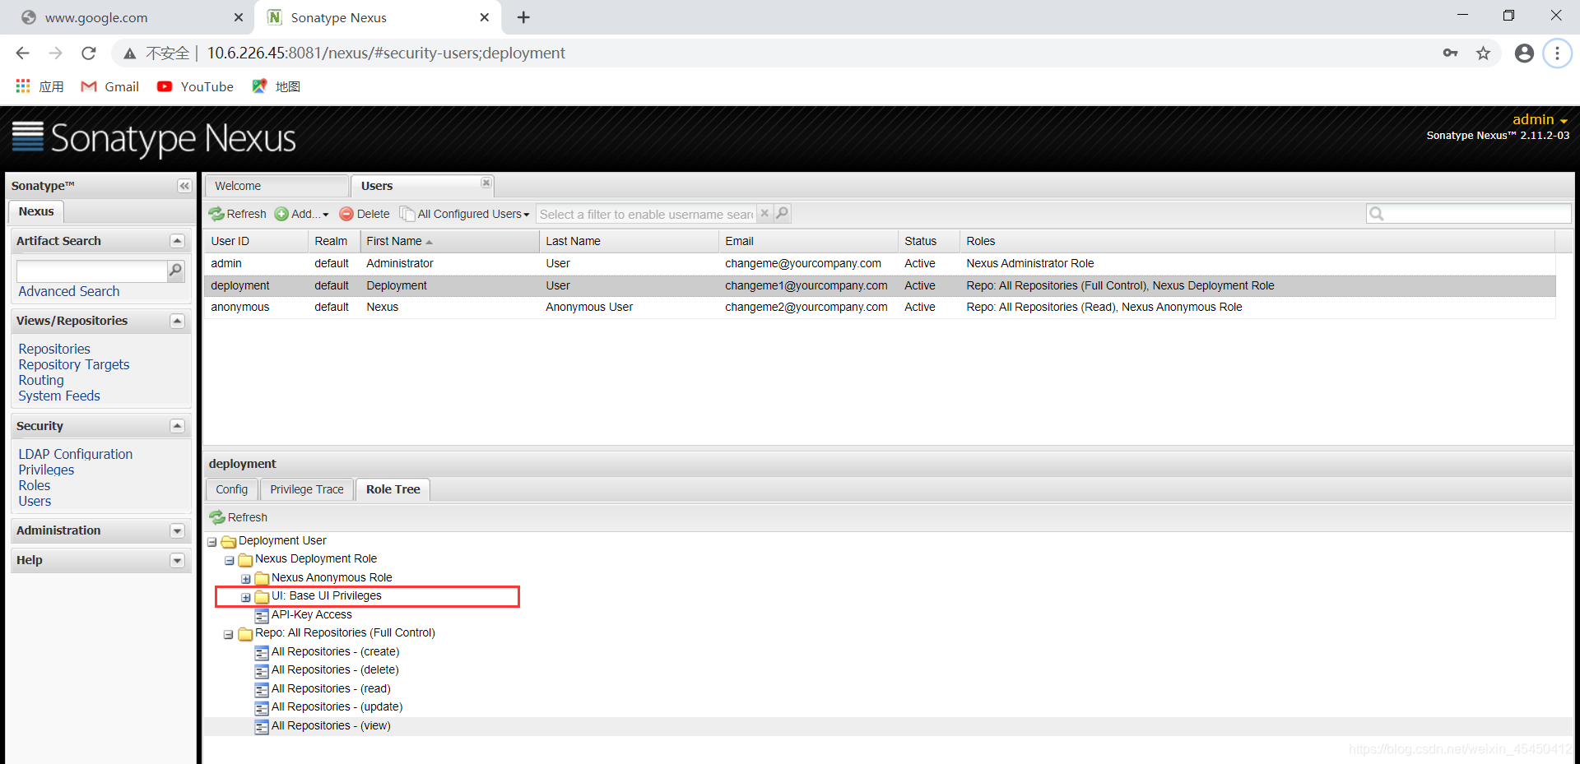Image resolution: width=1580 pixels, height=764 pixels.
Task: Open the Roles link
Action: 35,485
